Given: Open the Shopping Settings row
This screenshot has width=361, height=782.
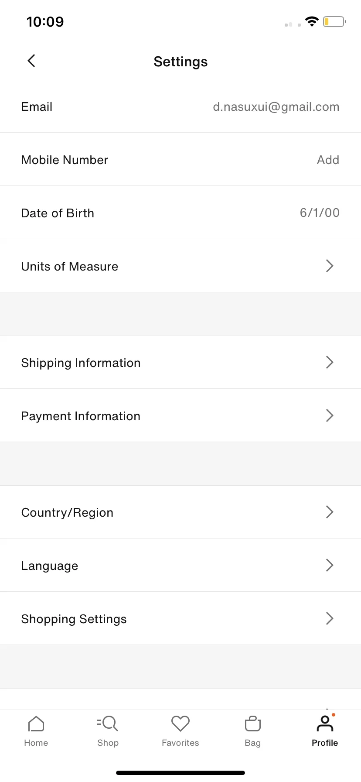Looking at the screenshot, I should [180, 618].
